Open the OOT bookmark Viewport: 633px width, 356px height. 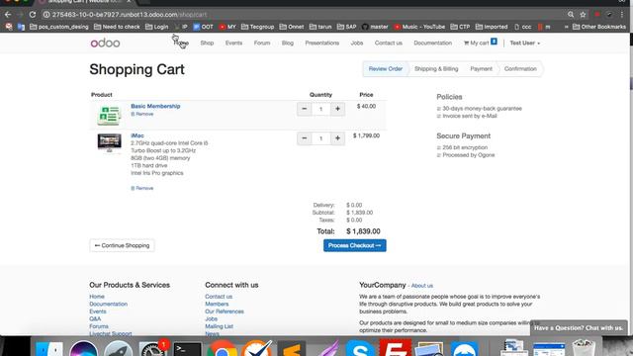tap(203, 27)
